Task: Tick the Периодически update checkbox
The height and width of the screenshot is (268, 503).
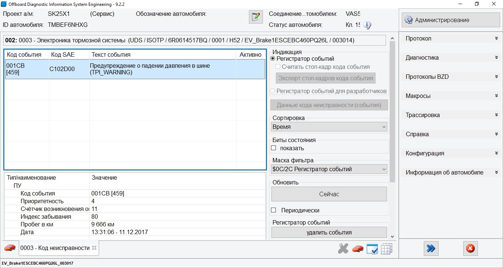Action: pos(274,210)
